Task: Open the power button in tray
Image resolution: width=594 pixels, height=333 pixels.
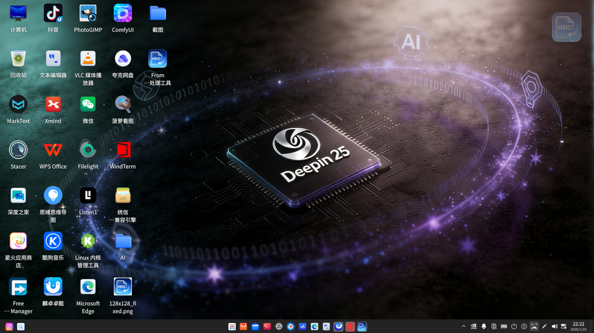Action: (x=514, y=326)
